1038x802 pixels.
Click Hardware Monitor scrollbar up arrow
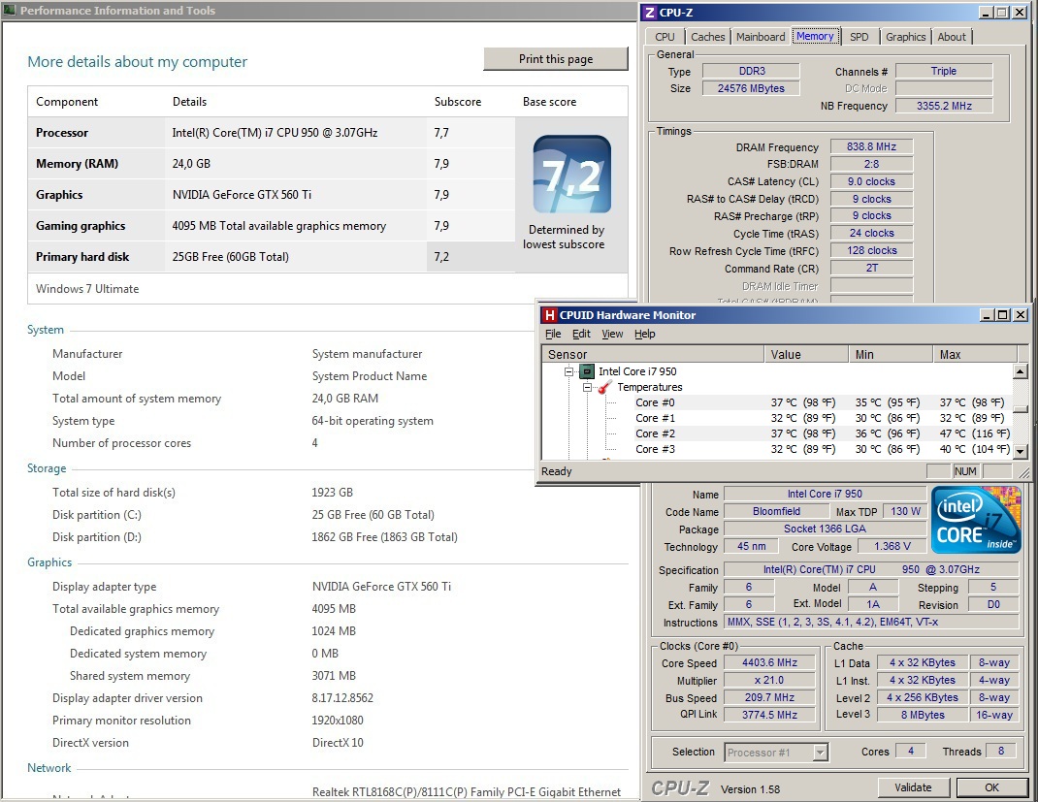[1021, 370]
